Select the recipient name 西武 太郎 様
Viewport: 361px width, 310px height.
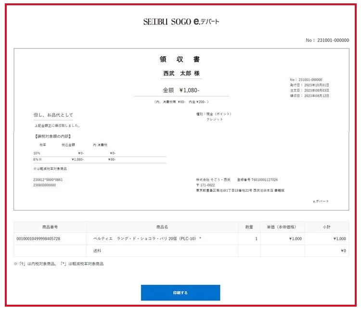[181, 74]
